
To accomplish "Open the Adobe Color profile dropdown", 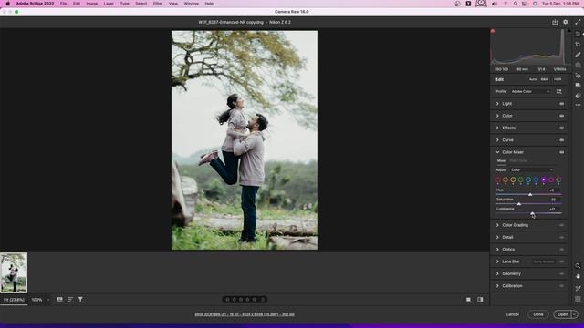I will click(x=530, y=91).
